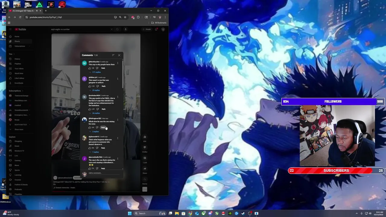Open Chrome three-dot menu
This screenshot has width=386, height=217.
point(165,17)
